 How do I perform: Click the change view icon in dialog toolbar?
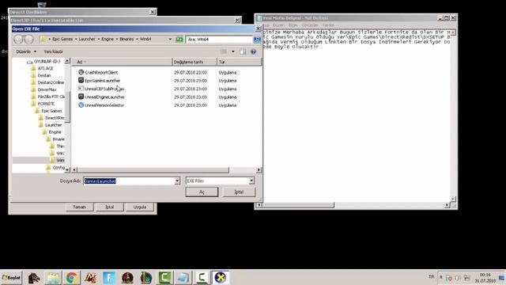click(224, 51)
